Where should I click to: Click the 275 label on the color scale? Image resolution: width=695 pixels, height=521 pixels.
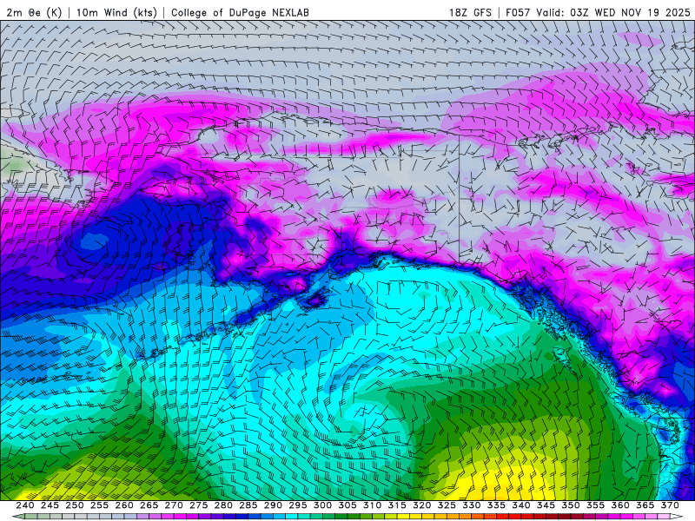tap(199, 505)
